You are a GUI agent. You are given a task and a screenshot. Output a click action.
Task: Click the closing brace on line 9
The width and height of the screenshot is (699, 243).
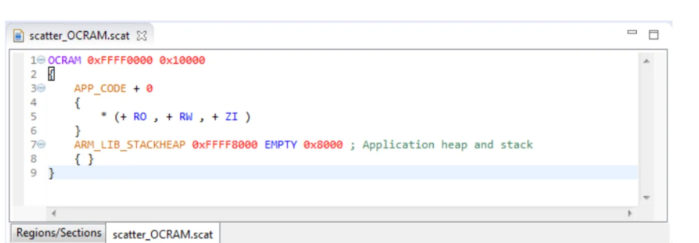(x=51, y=173)
